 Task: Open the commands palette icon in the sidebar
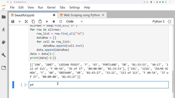[x=4, y=42]
